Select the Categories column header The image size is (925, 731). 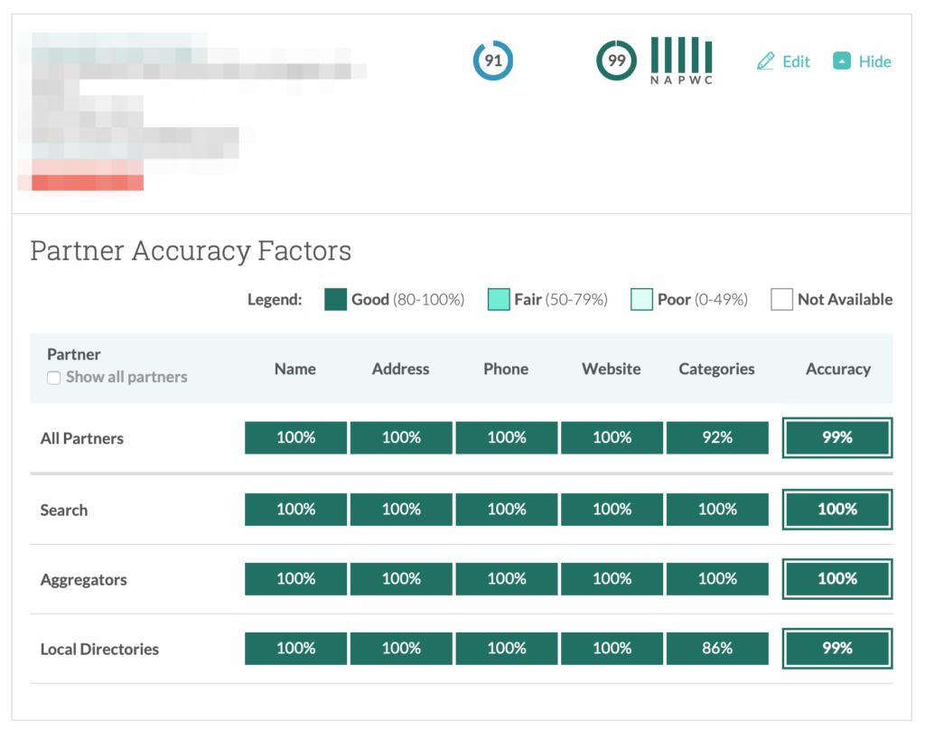pyautogui.click(x=716, y=369)
